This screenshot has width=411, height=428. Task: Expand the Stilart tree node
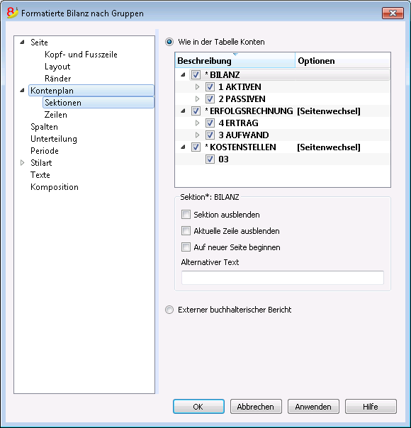23,163
